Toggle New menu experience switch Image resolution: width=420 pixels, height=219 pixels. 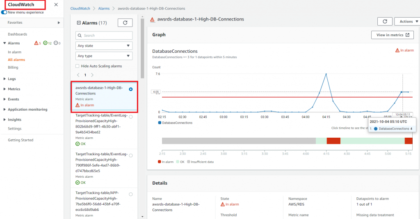tap(4, 12)
